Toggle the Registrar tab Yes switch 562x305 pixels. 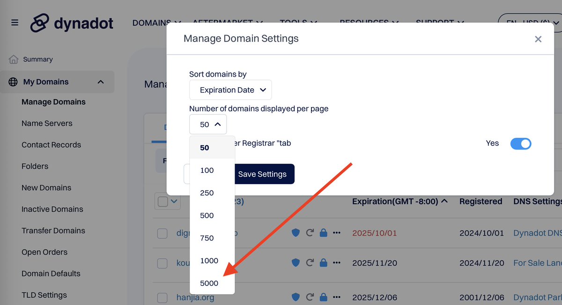(x=521, y=143)
